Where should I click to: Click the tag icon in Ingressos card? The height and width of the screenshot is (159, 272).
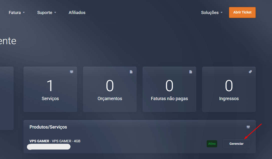pyautogui.click(x=250, y=72)
